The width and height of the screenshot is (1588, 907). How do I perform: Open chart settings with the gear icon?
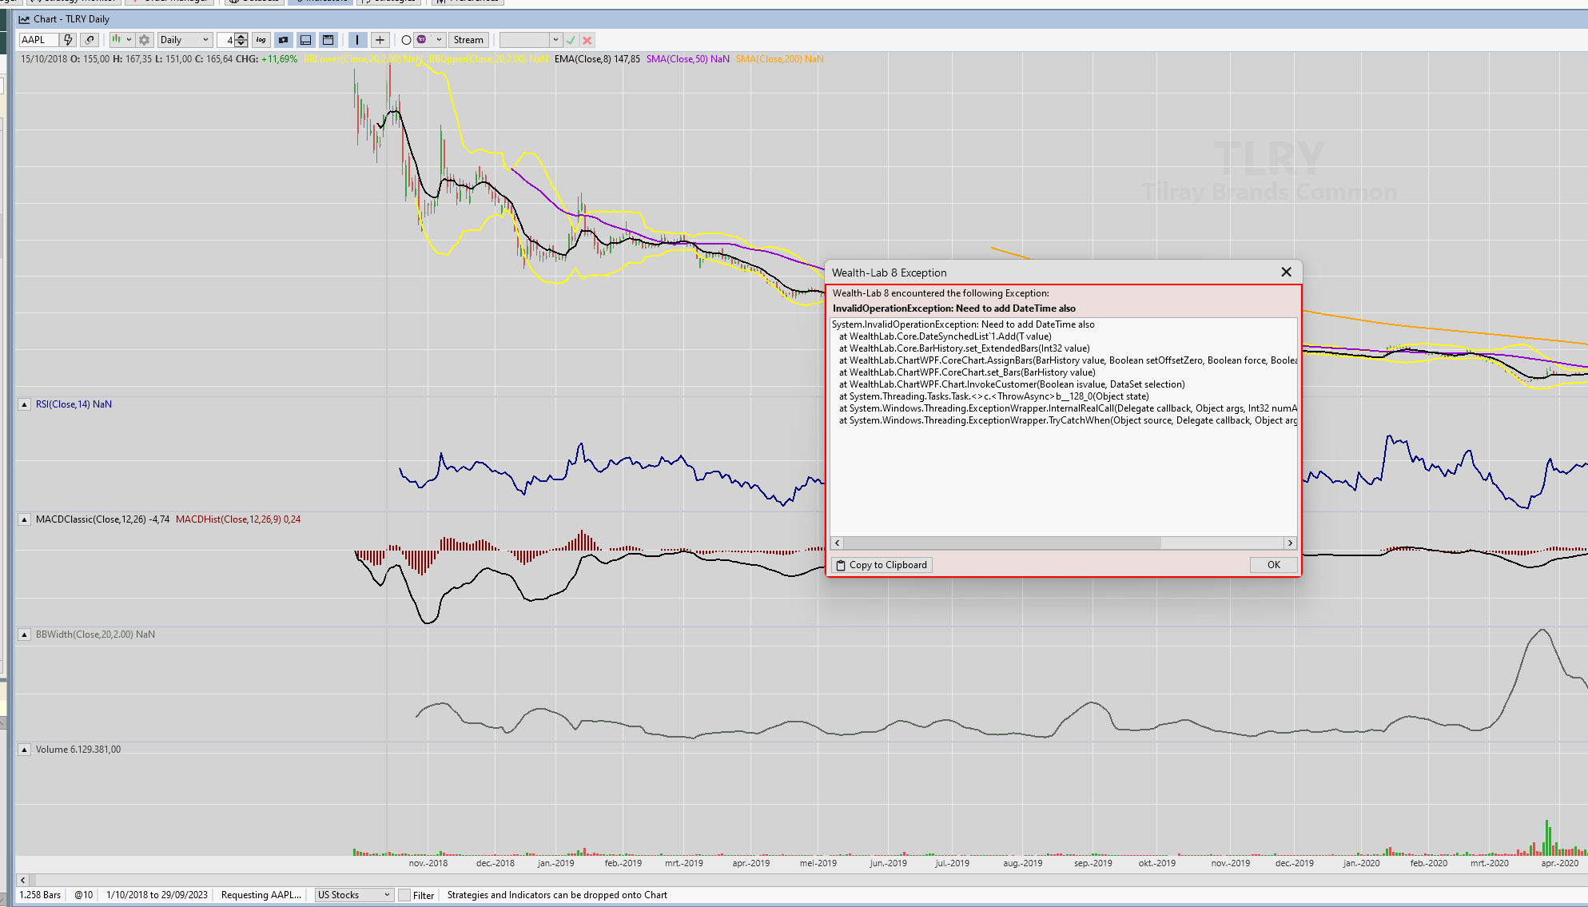(x=144, y=39)
